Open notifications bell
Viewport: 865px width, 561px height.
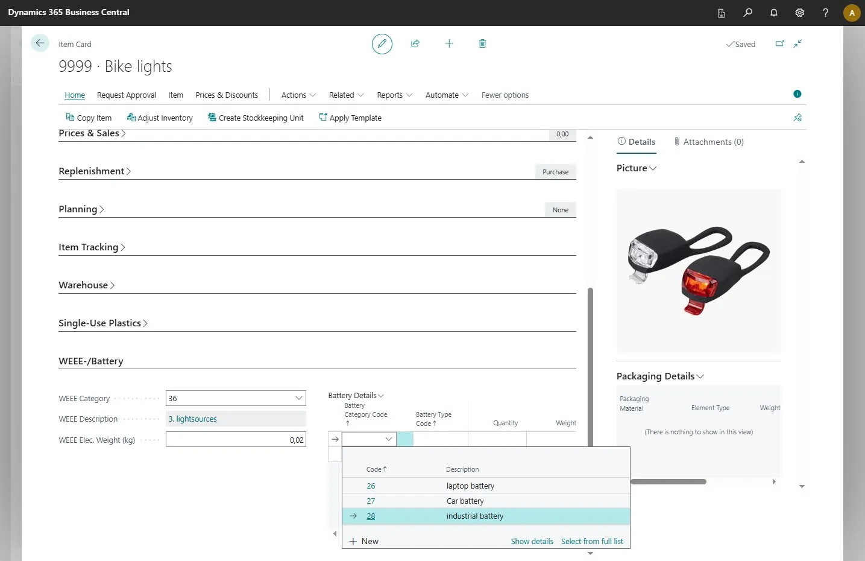(774, 13)
